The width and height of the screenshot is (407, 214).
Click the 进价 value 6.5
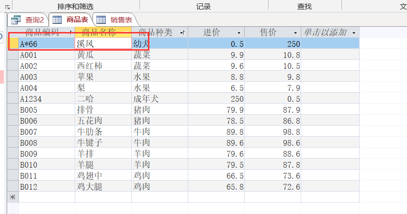coord(216,88)
